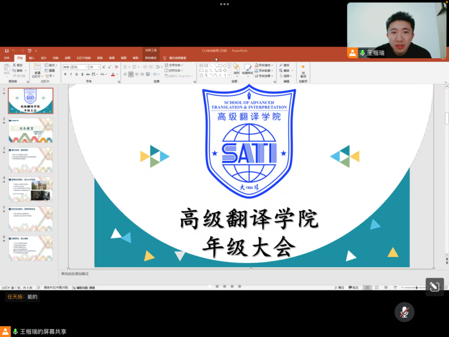Click the Notes (备注) button in status bar

[x=339, y=287]
